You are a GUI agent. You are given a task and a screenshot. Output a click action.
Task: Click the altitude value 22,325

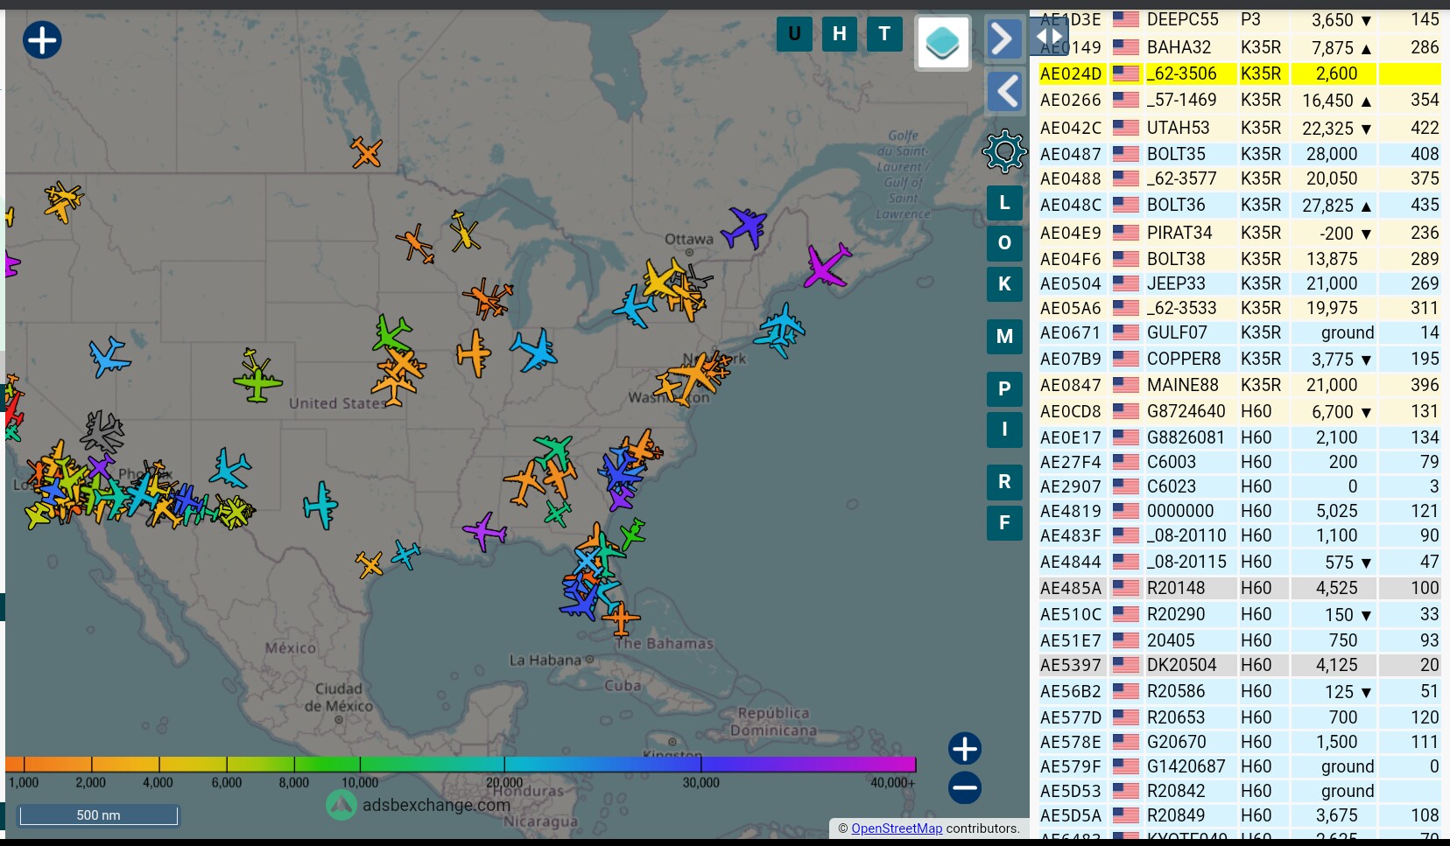[x=1327, y=129]
